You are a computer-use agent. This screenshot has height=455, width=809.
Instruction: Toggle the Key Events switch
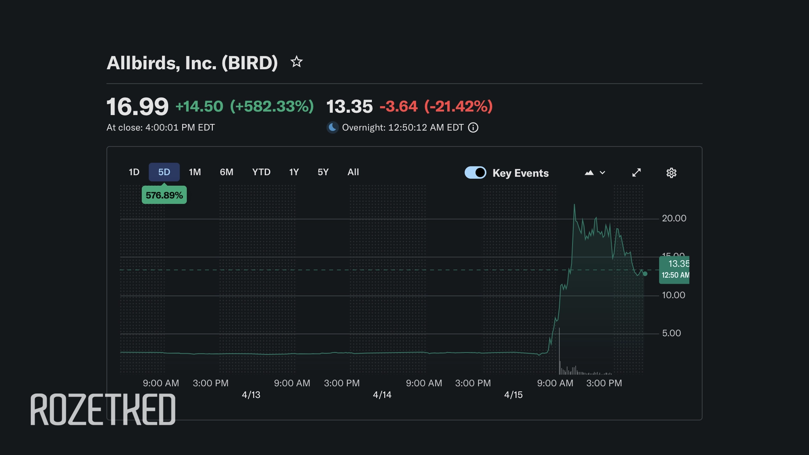(475, 173)
